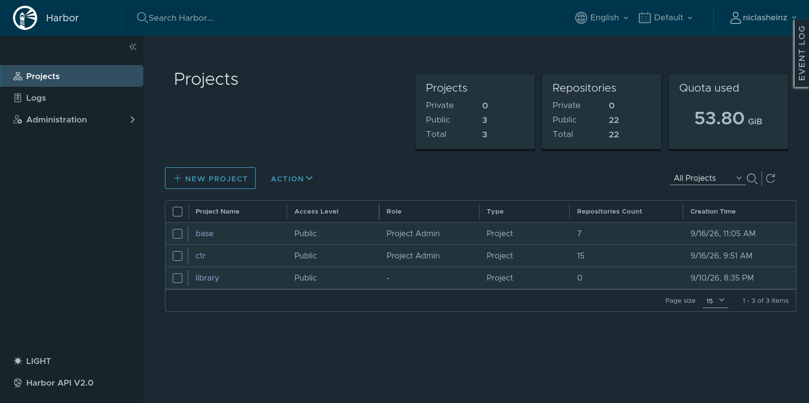
Task: Select all projects with header checkbox
Action: point(178,212)
